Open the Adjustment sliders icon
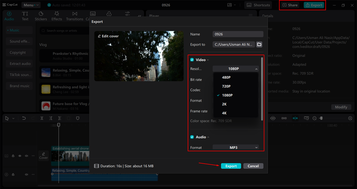The height and width of the screenshot is (189, 357). click(x=127, y=14)
